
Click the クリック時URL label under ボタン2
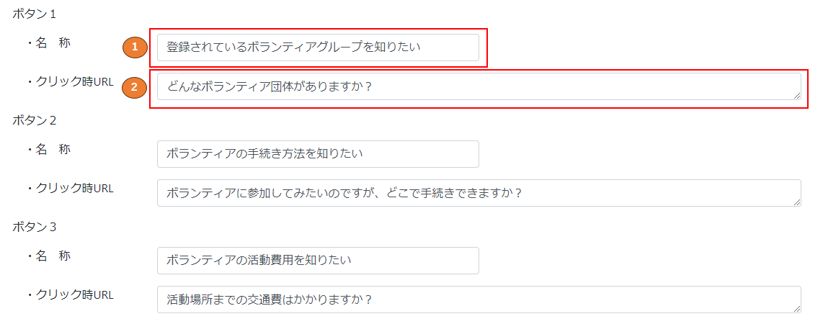click(x=71, y=188)
